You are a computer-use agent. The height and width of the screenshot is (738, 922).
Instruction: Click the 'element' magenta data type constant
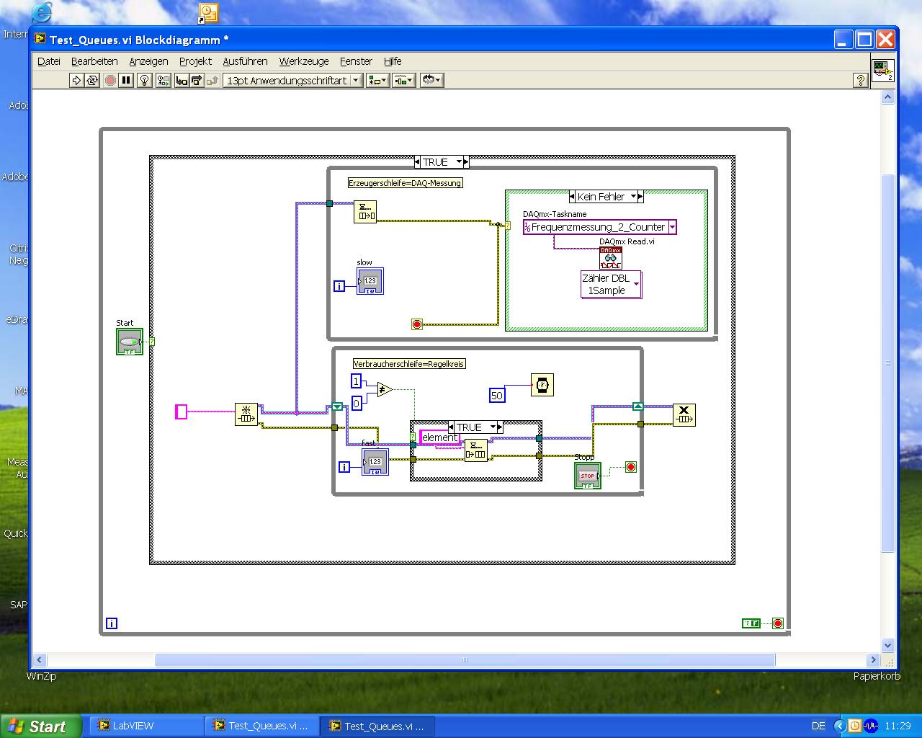[x=439, y=437]
